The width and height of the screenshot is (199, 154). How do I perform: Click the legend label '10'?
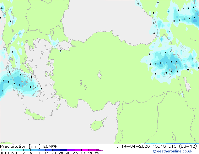[39, 153]
